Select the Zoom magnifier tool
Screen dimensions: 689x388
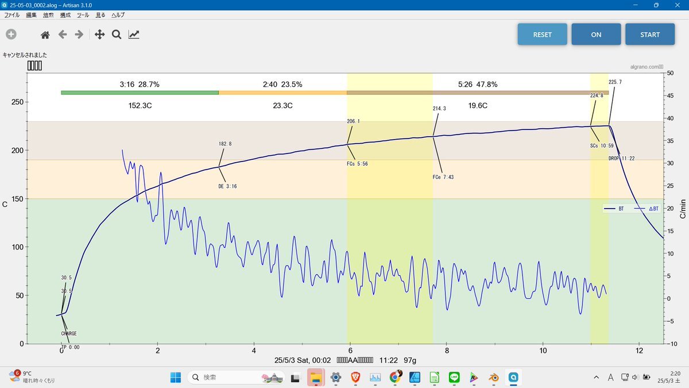click(x=116, y=34)
